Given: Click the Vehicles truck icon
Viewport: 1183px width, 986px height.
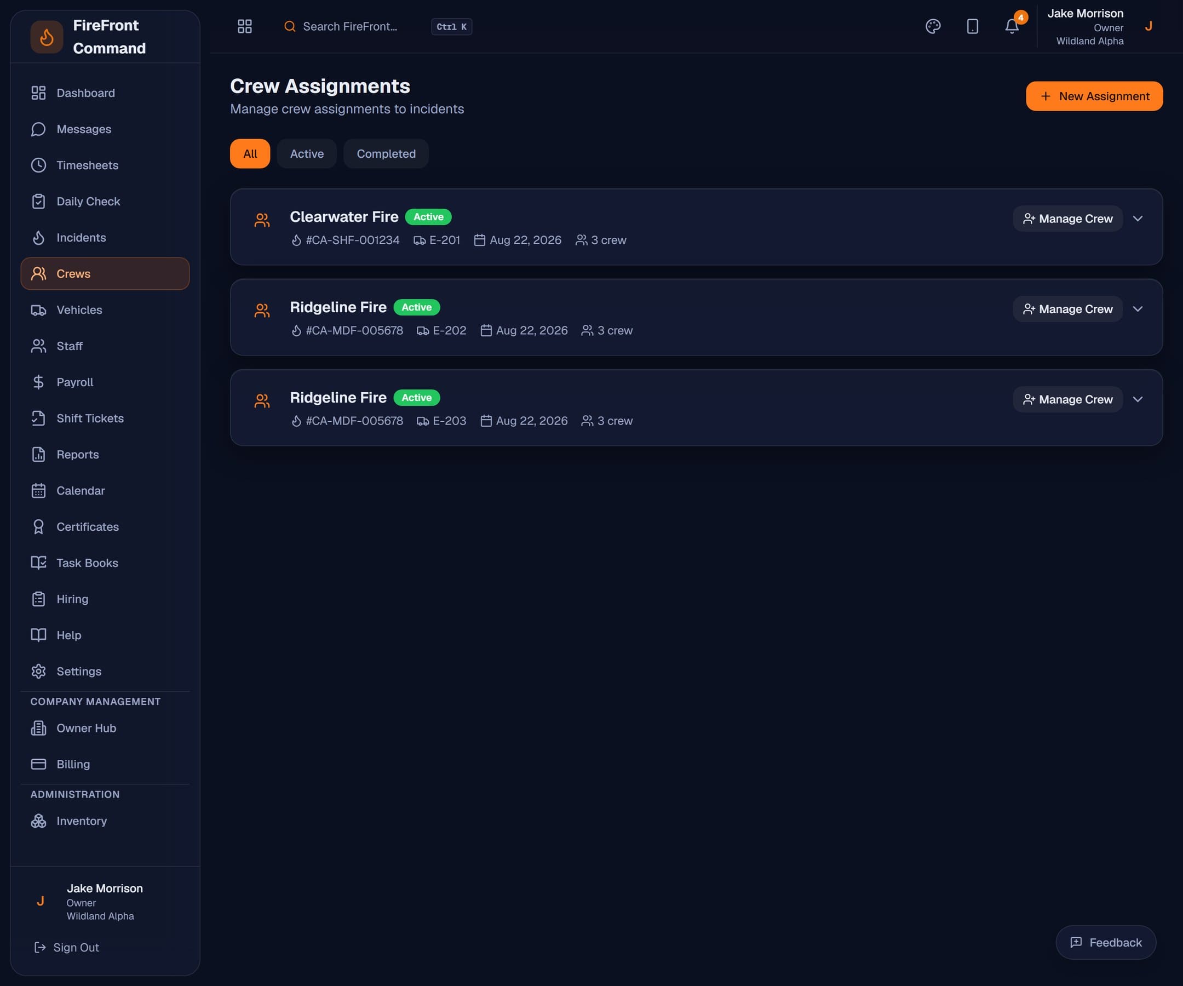Looking at the screenshot, I should (38, 310).
